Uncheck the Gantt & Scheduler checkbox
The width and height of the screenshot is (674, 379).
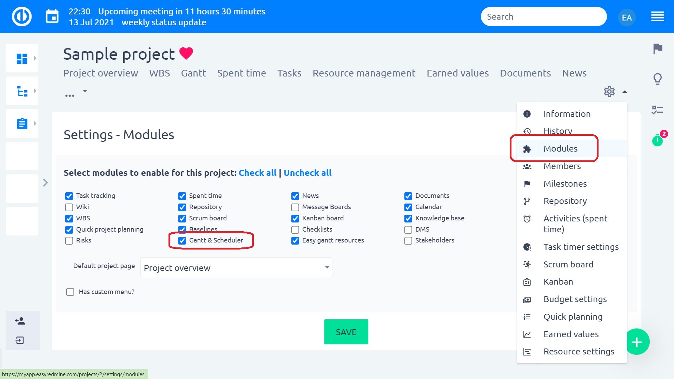point(182,240)
